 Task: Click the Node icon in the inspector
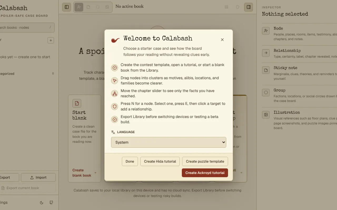[266, 31]
